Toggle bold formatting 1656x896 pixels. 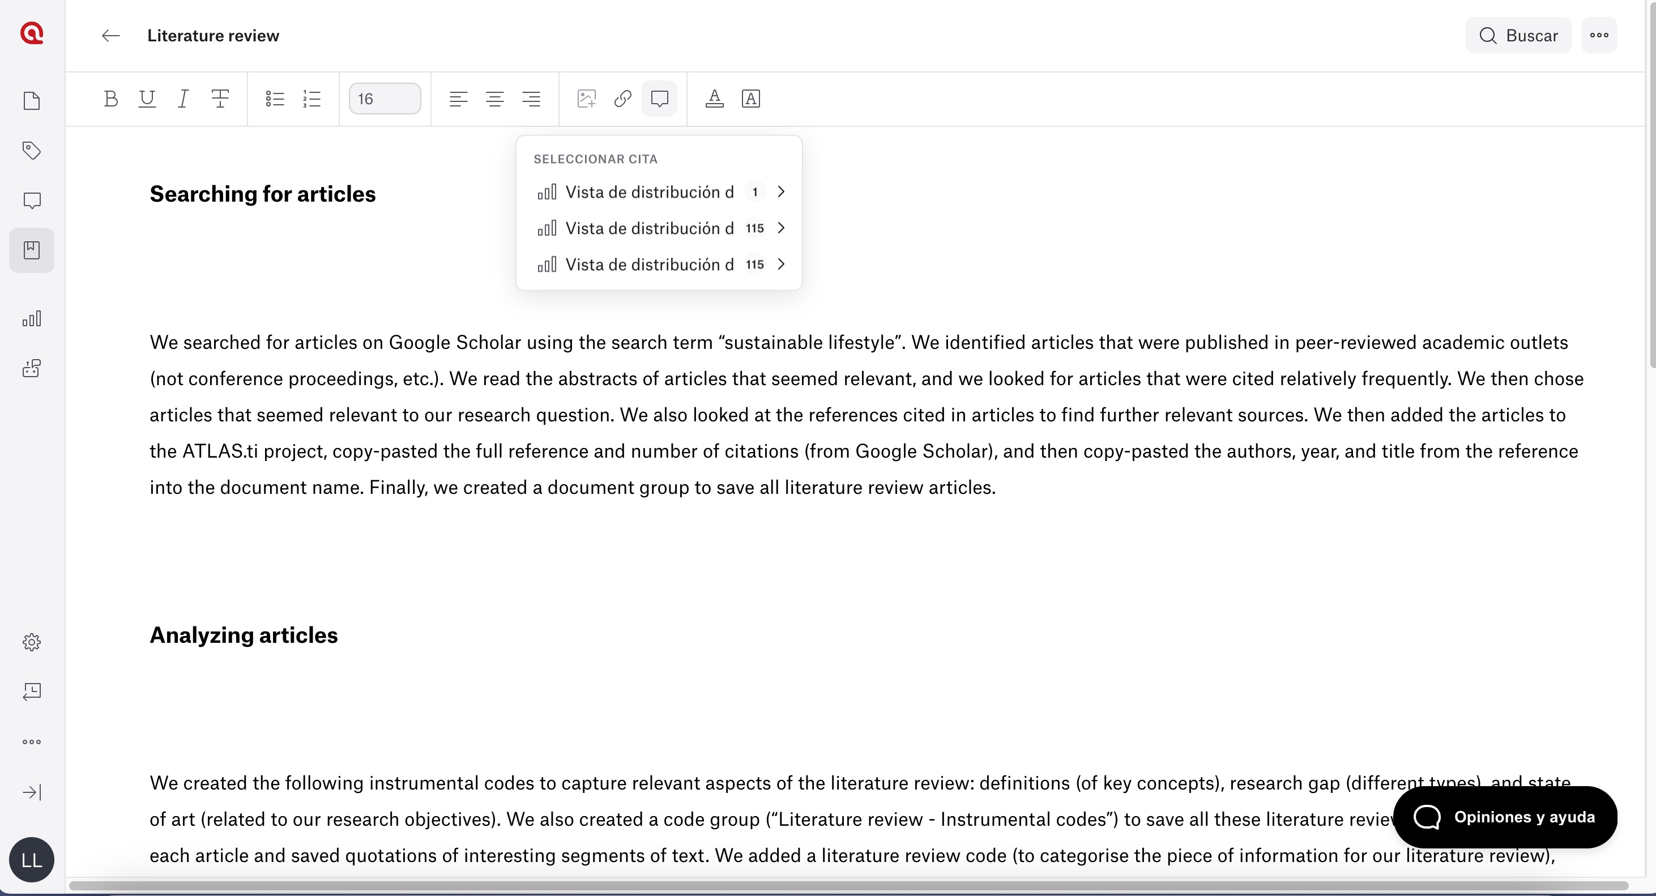(110, 99)
